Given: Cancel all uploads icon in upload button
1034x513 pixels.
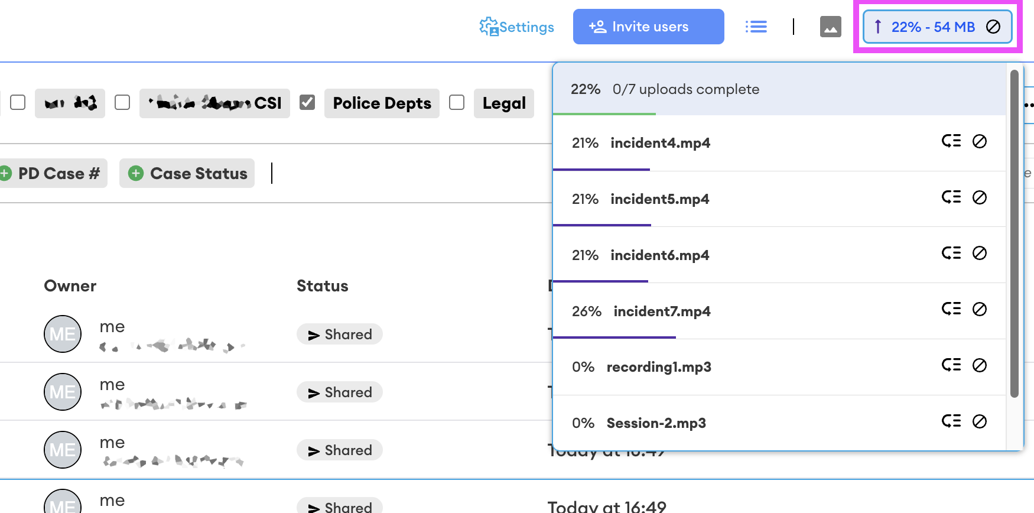Looking at the screenshot, I should coord(993,27).
